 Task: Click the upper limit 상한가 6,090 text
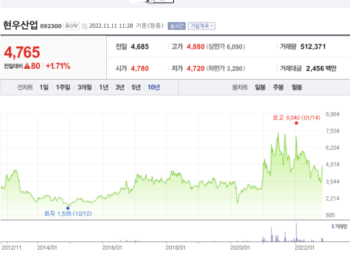tap(226, 47)
